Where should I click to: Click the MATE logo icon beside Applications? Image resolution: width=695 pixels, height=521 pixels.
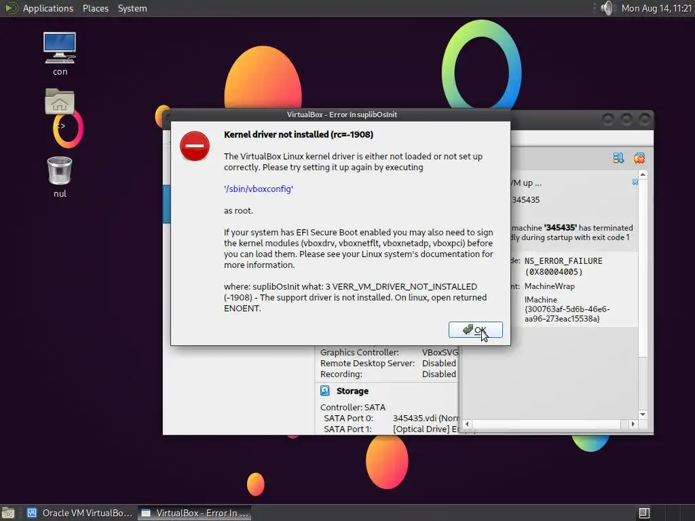[11, 8]
